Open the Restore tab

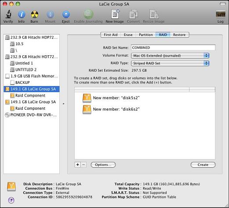[x=179, y=35]
